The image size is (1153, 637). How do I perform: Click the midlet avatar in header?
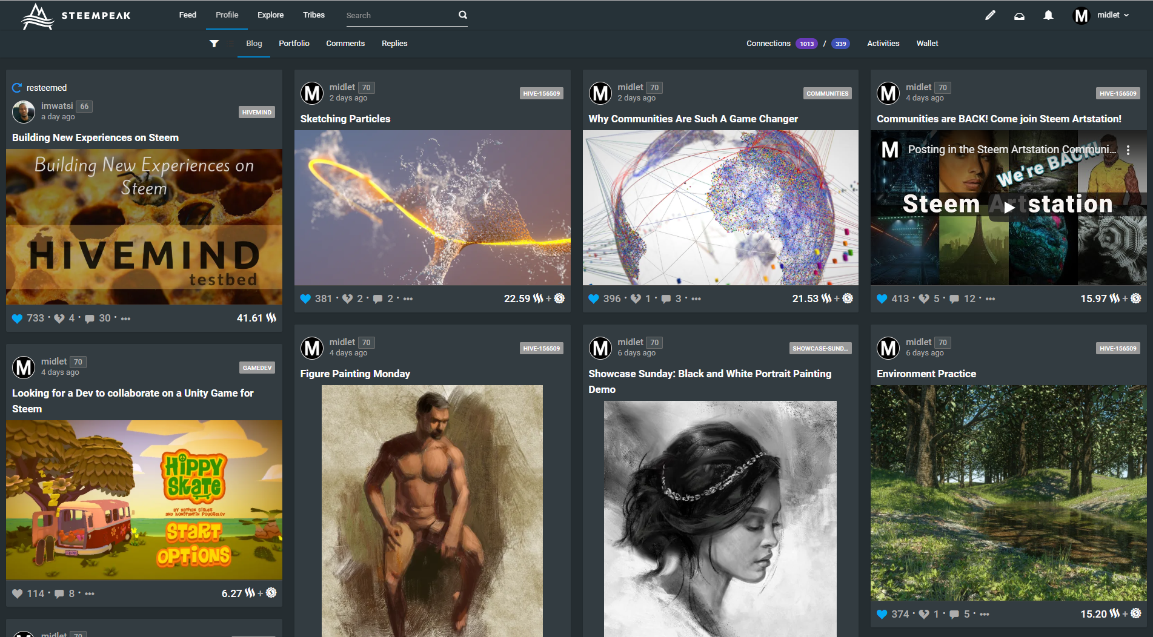click(1081, 16)
